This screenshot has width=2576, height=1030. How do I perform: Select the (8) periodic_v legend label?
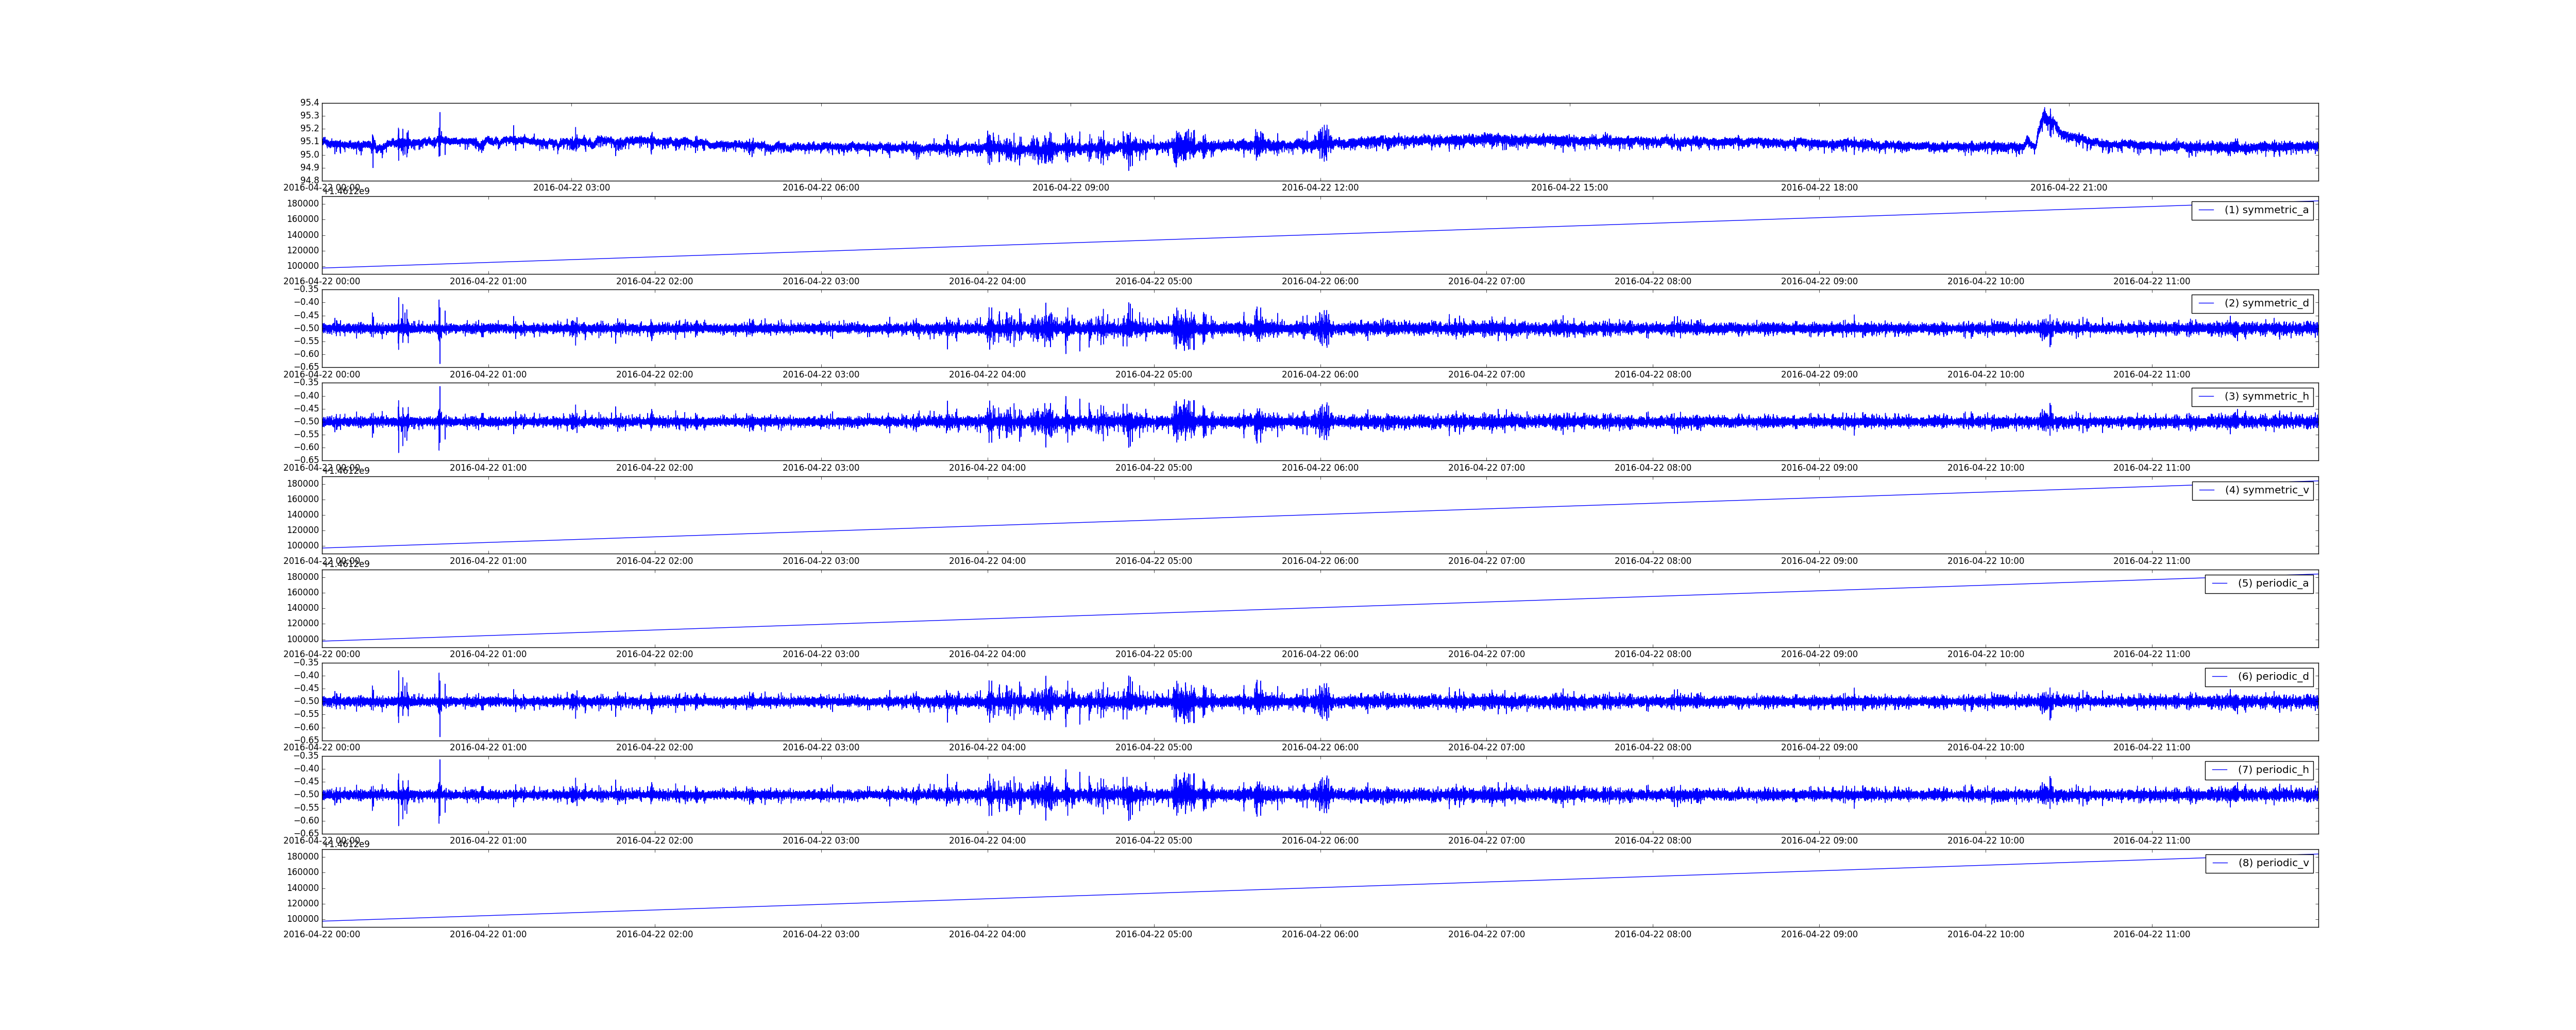[2273, 863]
